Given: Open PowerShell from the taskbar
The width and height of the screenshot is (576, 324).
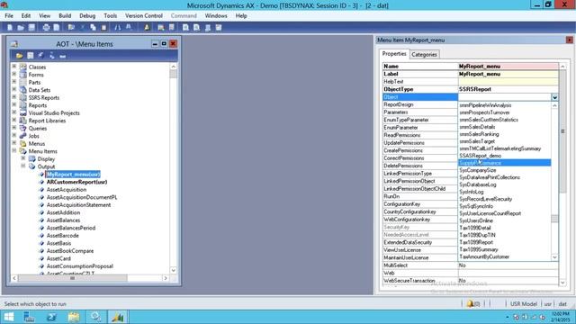Looking at the screenshot, I should click(x=51, y=317).
